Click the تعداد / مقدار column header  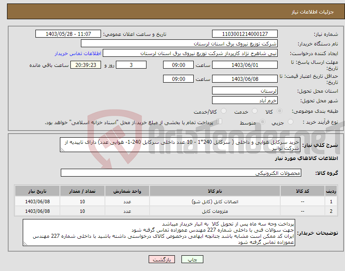(82, 191)
